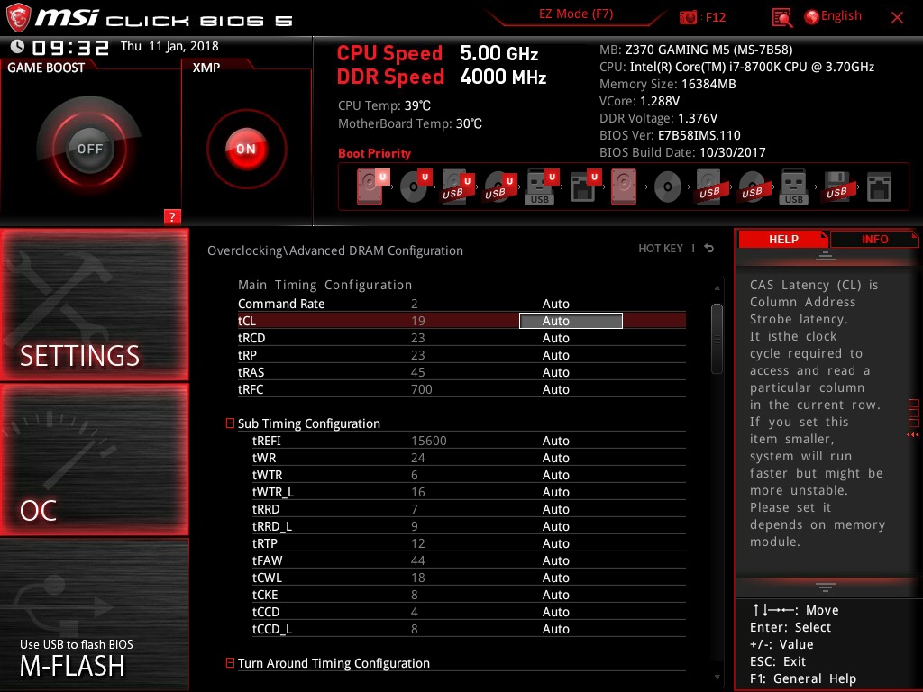Click the English language label
This screenshot has width=923, height=692.
[841, 16]
